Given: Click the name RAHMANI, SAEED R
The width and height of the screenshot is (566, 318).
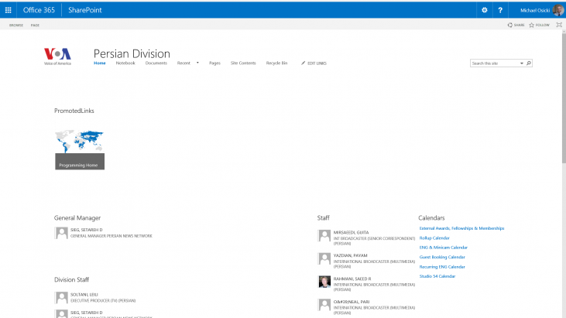Looking at the screenshot, I should click(x=352, y=279).
